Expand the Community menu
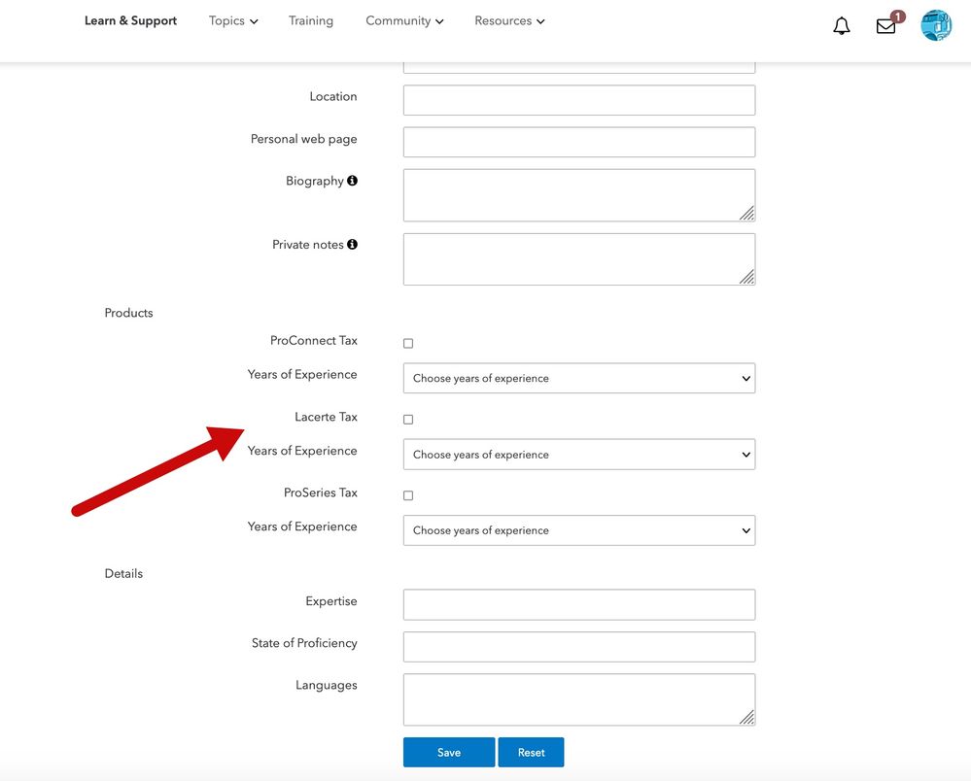 (x=404, y=21)
